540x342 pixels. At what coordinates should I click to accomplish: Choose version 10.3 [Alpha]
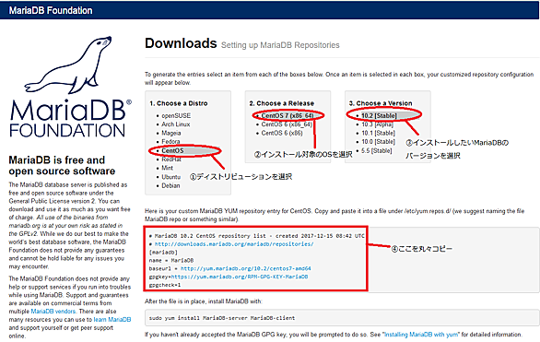[x=377, y=124]
